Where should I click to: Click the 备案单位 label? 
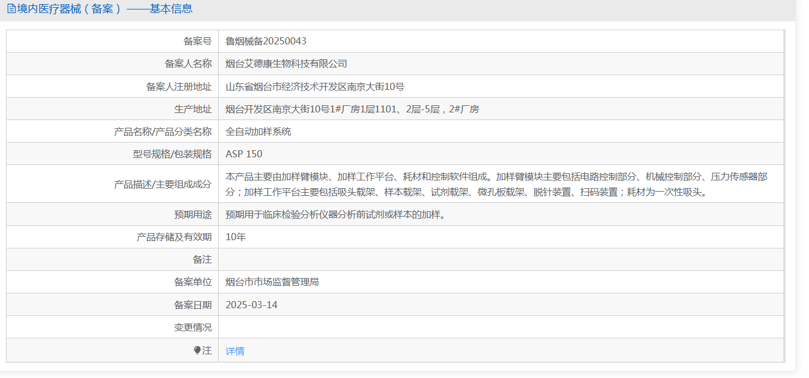point(193,282)
